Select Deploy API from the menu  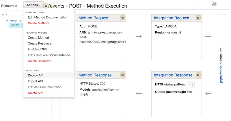36,75
